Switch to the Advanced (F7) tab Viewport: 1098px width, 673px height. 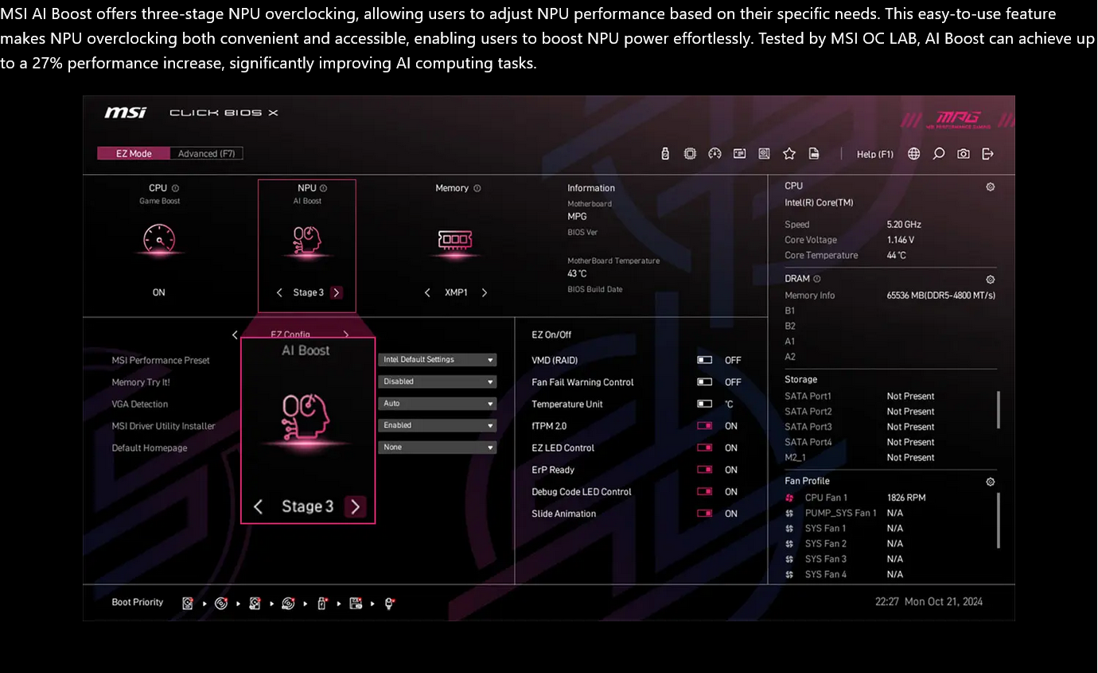point(206,154)
